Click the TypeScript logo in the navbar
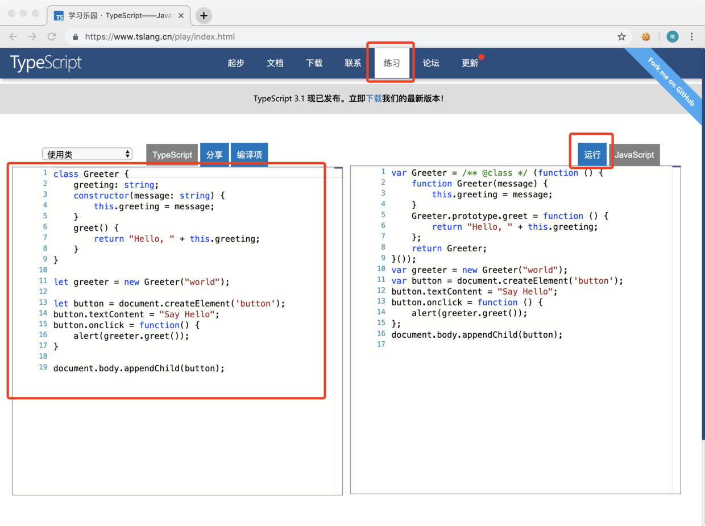 pos(45,63)
